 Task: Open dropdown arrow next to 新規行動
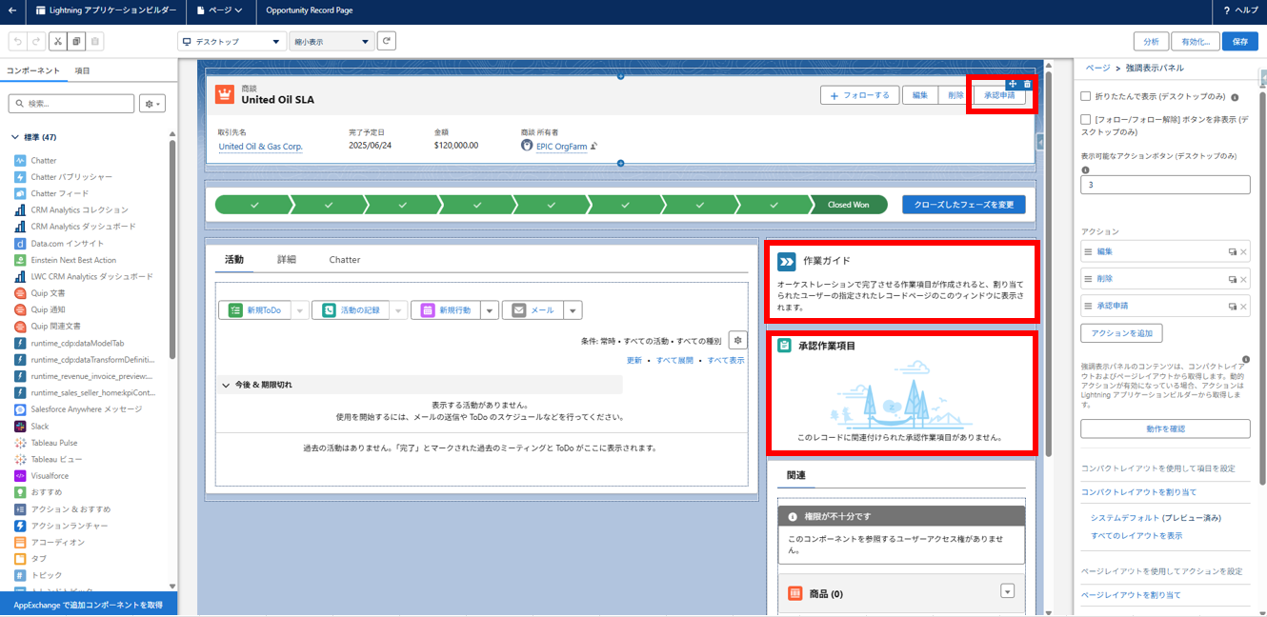point(489,310)
